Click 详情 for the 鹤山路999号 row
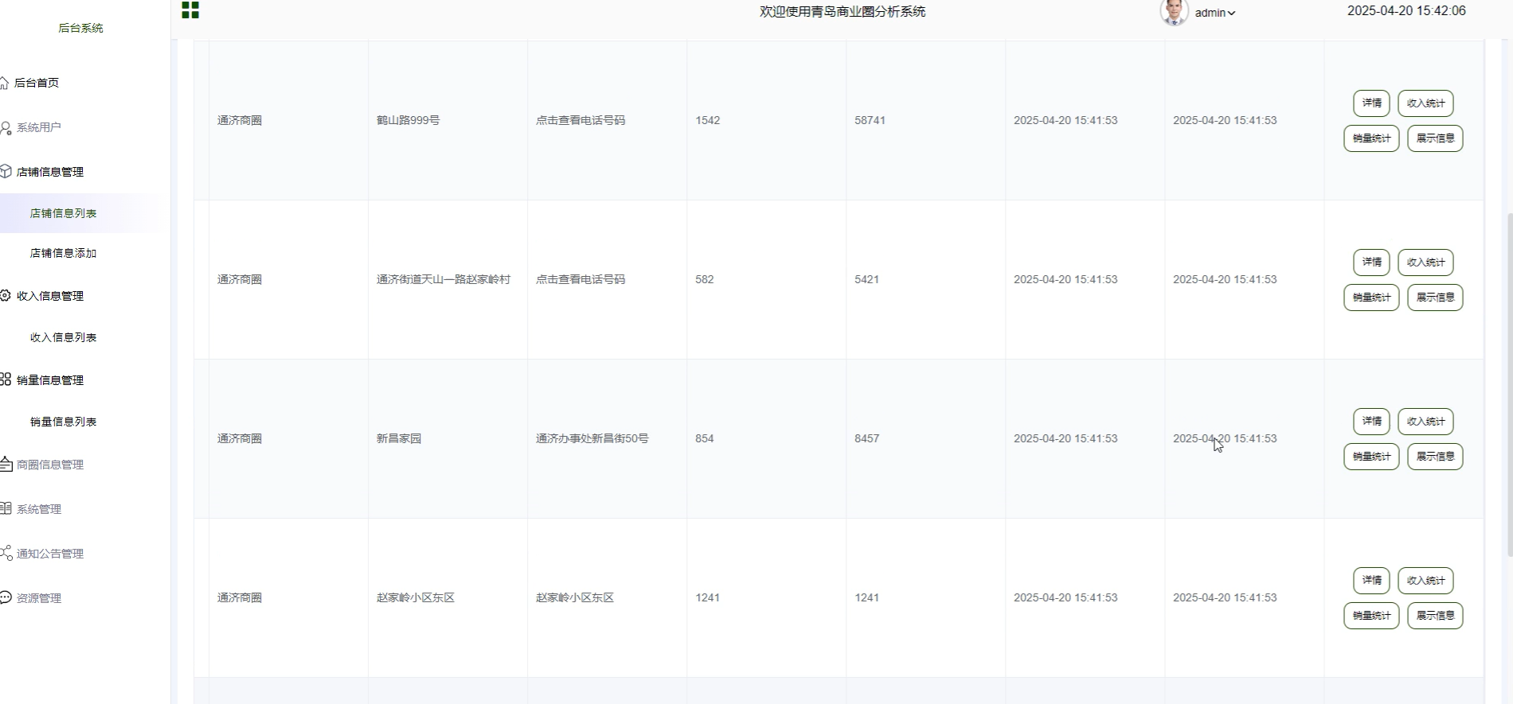Viewport: 1513px width, 704px height. tap(1371, 103)
